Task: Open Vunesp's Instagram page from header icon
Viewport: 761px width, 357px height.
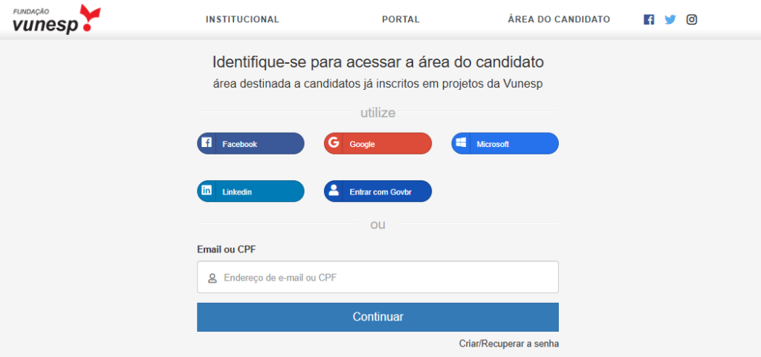Action: [692, 20]
